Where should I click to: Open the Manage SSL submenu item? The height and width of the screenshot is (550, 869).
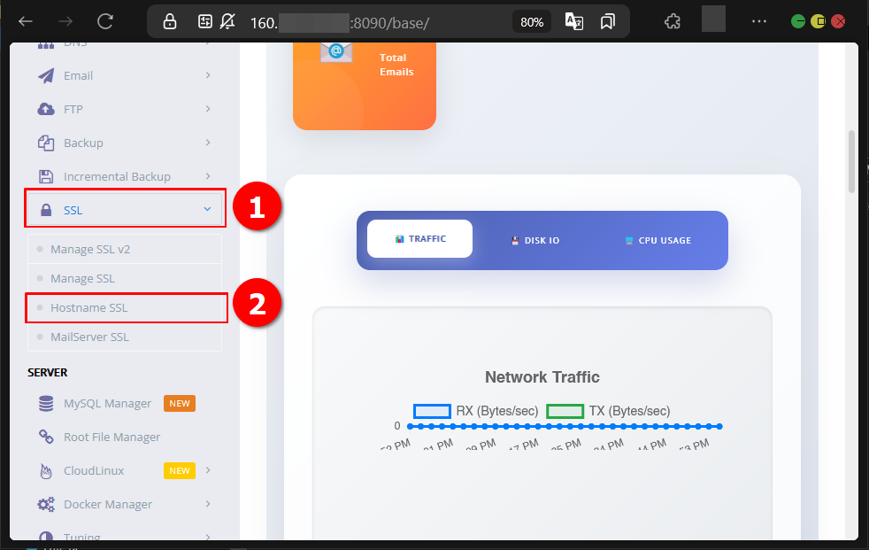125,278
